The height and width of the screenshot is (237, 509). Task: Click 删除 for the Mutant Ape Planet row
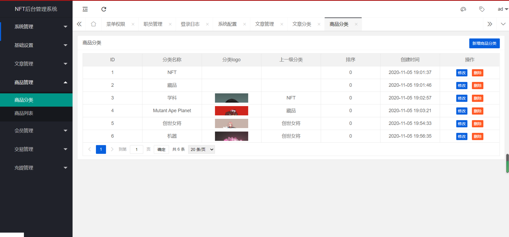477,111
